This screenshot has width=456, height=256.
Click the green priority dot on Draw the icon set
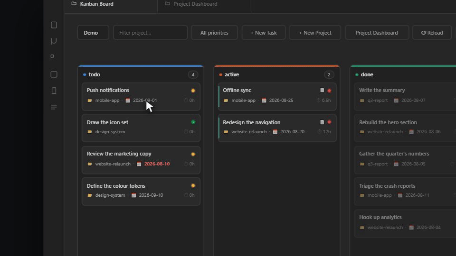193,122
